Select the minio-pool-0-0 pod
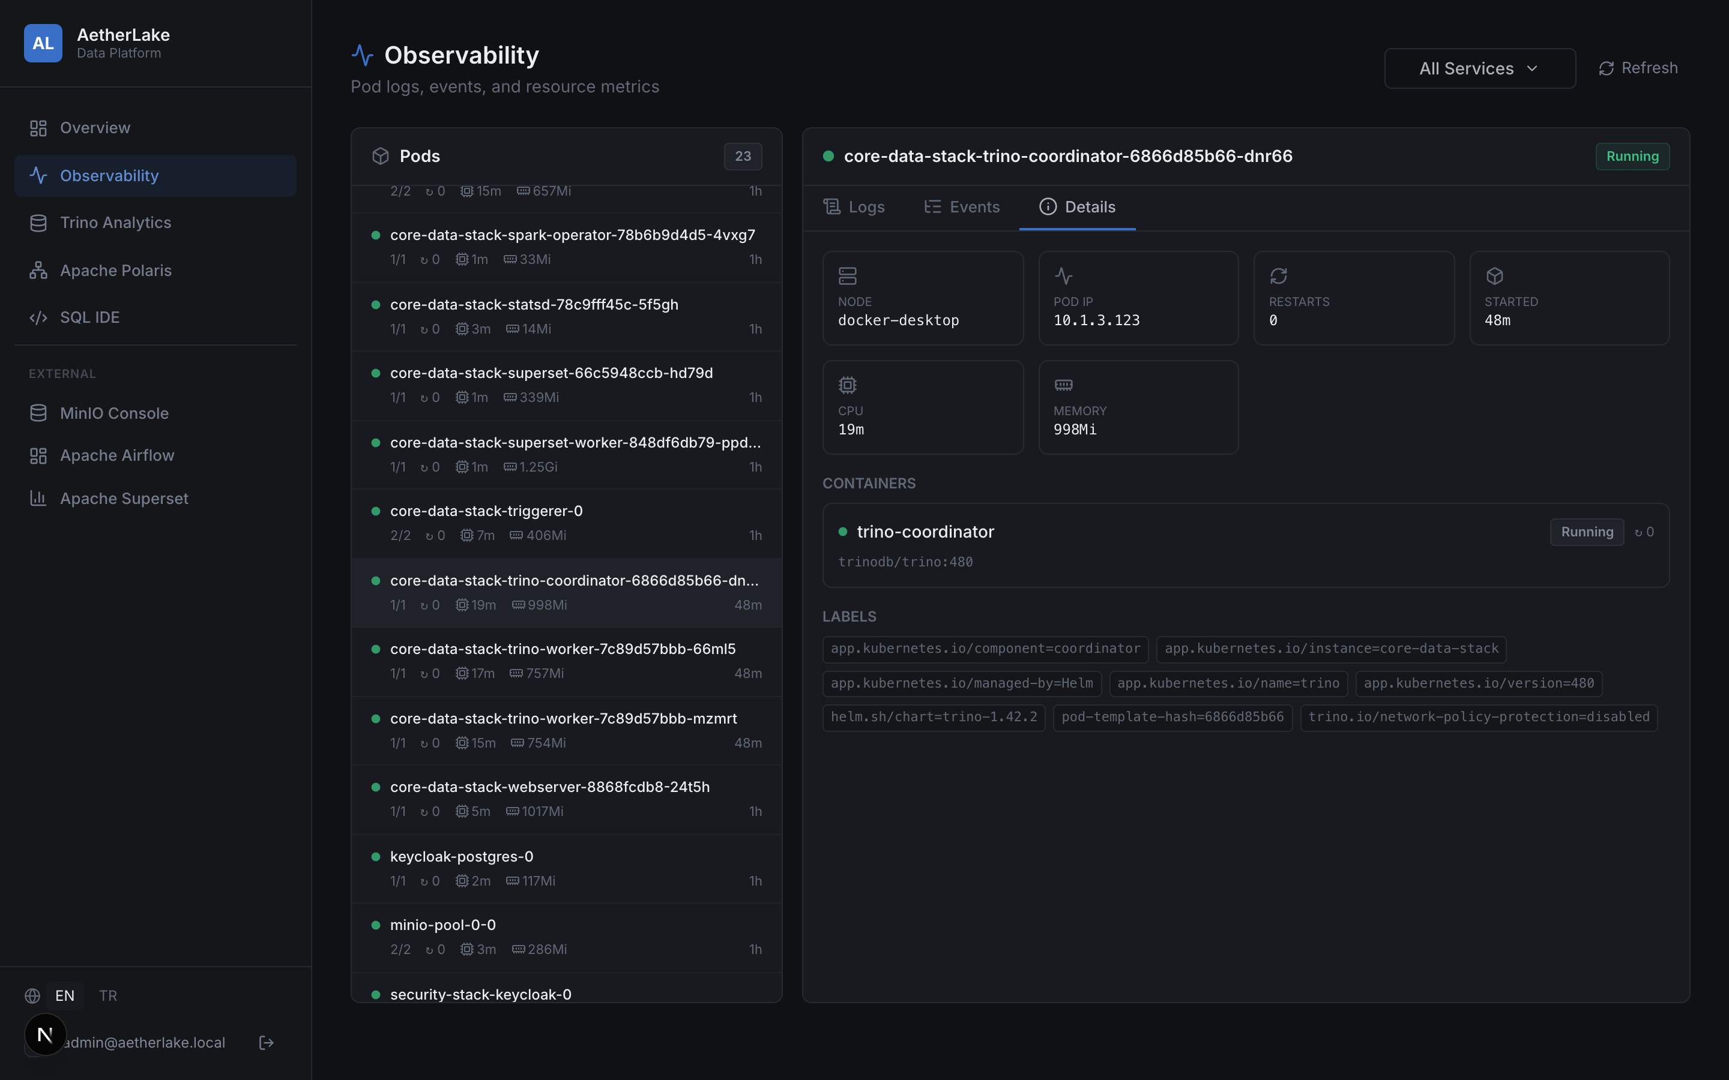1729x1080 pixels. click(x=567, y=938)
